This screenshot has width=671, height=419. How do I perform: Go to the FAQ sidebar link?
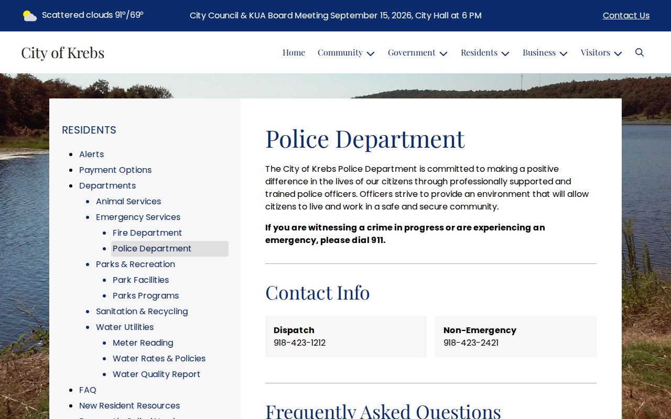point(88,390)
